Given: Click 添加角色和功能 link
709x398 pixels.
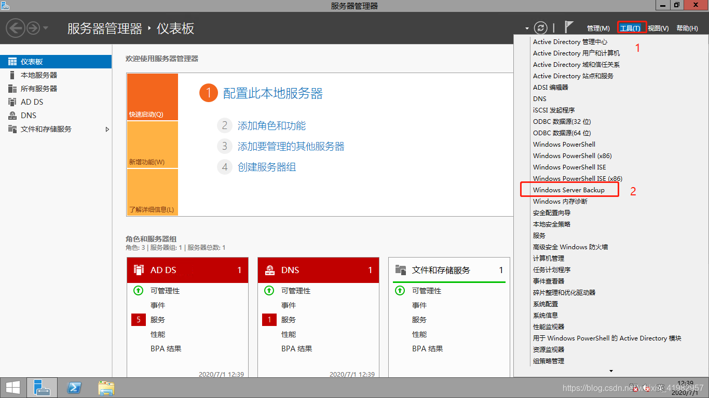Looking at the screenshot, I should coord(271,126).
